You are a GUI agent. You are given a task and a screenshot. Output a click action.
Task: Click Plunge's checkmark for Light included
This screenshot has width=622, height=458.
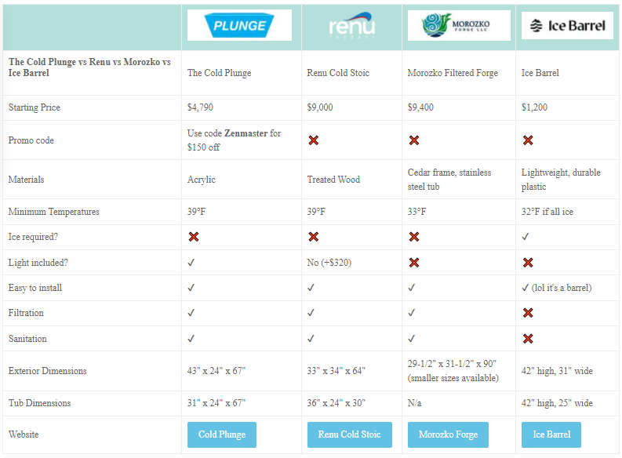point(191,263)
